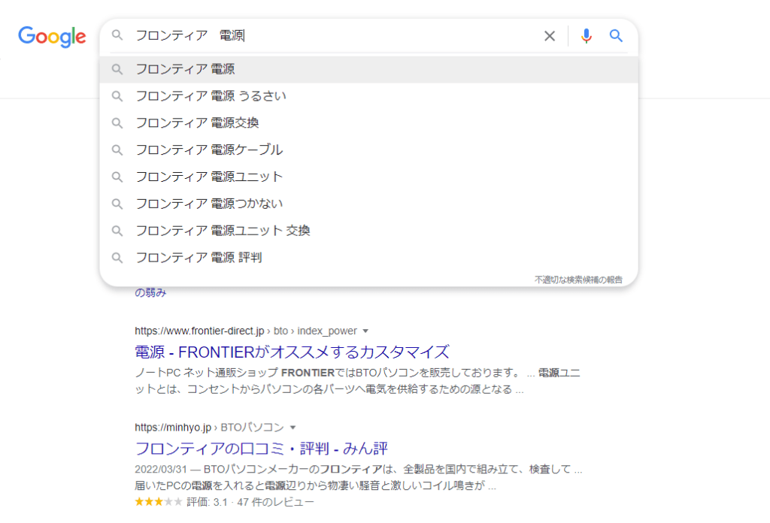770x523 pixels.
Task: Click the の弱み link
Action: point(150,293)
